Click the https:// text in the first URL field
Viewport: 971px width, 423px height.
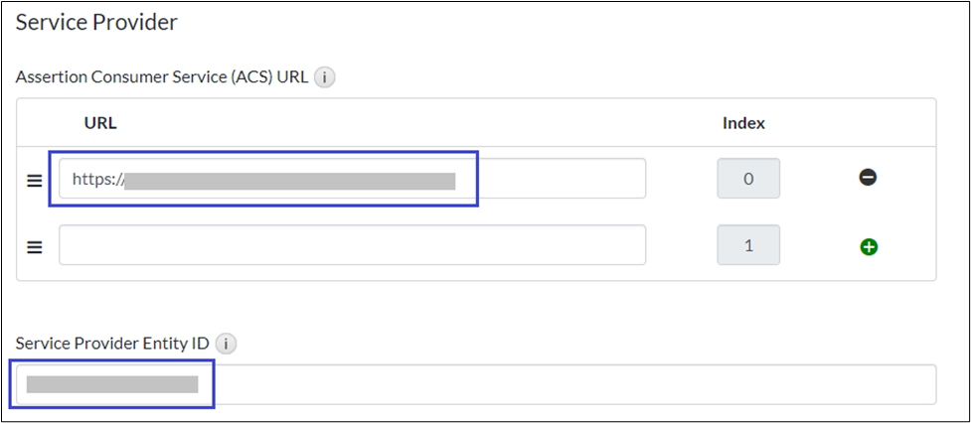[x=97, y=180]
